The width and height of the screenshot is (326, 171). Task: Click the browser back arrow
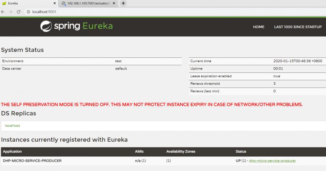tap(3, 12)
